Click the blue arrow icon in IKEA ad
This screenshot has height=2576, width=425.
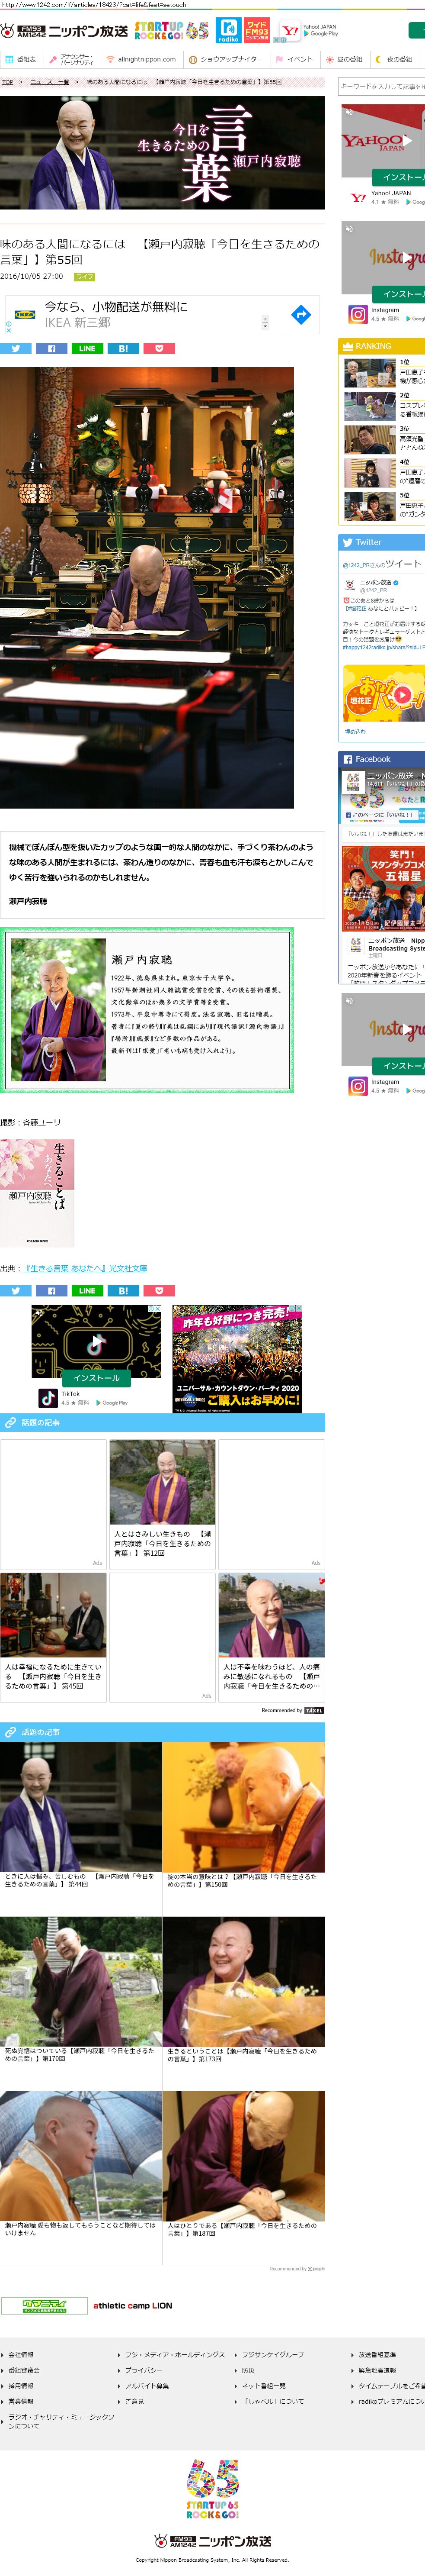300,315
